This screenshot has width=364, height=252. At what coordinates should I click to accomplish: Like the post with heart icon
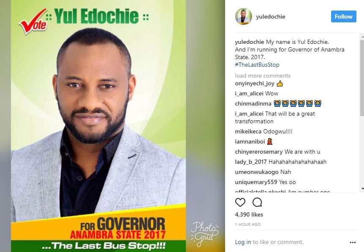point(240,202)
